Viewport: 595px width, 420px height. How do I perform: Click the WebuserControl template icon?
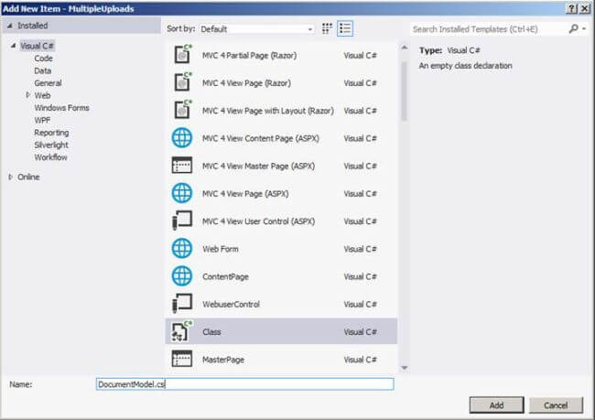[182, 304]
